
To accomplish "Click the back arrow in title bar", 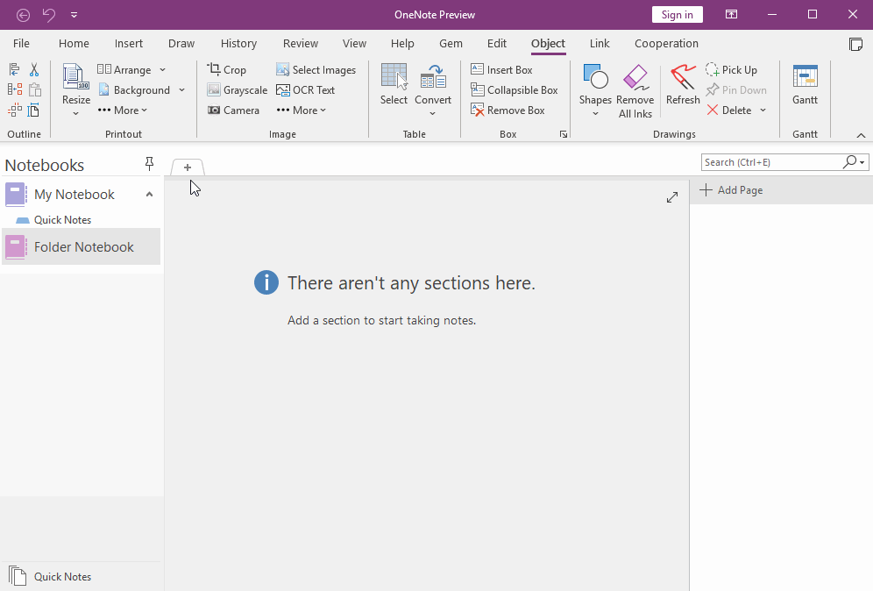I will 23,15.
